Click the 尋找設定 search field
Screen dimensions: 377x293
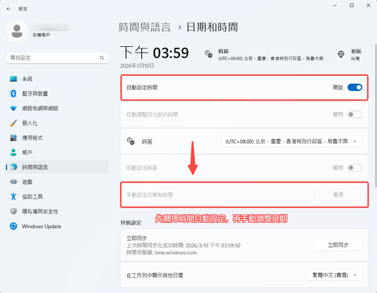click(x=54, y=57)
